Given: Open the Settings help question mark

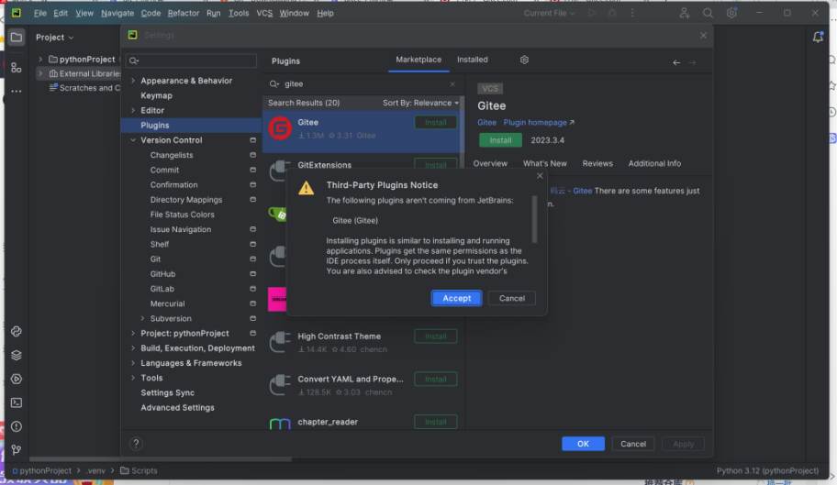Looking at the screenshot, I should [x=136, y=444].
